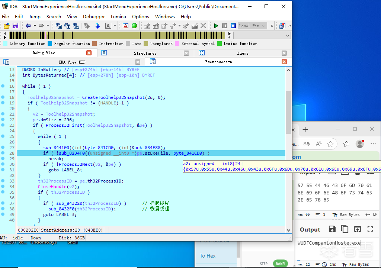Toggle breakpoint on pseudocode line 28
The image size is (381, 268).
pyautogui.click(x=3, y=153)
